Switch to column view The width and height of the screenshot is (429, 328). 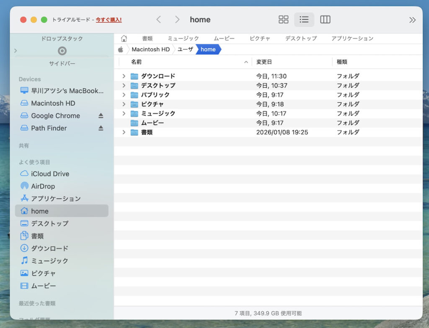[325, 20]
